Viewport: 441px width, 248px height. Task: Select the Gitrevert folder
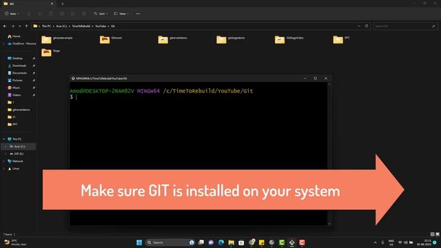click(111, 39)
